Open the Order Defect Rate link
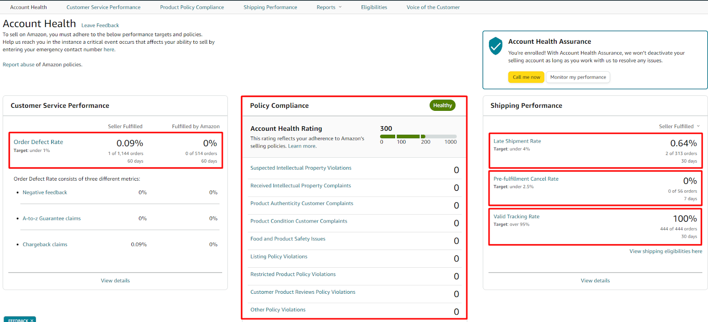Screen dimensions: 708x322 [x=38, y=142]
